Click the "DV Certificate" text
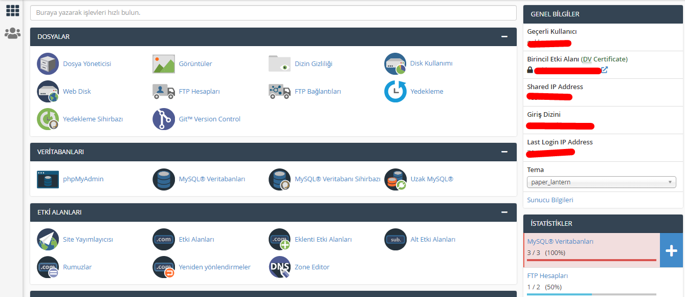 604,59
